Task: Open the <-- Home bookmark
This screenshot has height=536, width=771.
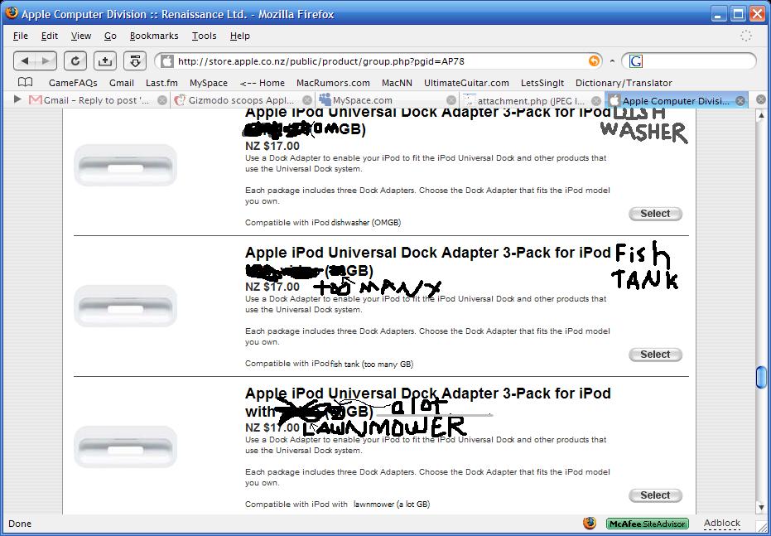Action: 262,83
